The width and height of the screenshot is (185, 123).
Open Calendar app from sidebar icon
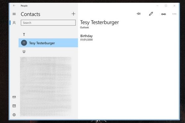coord(14,106)
